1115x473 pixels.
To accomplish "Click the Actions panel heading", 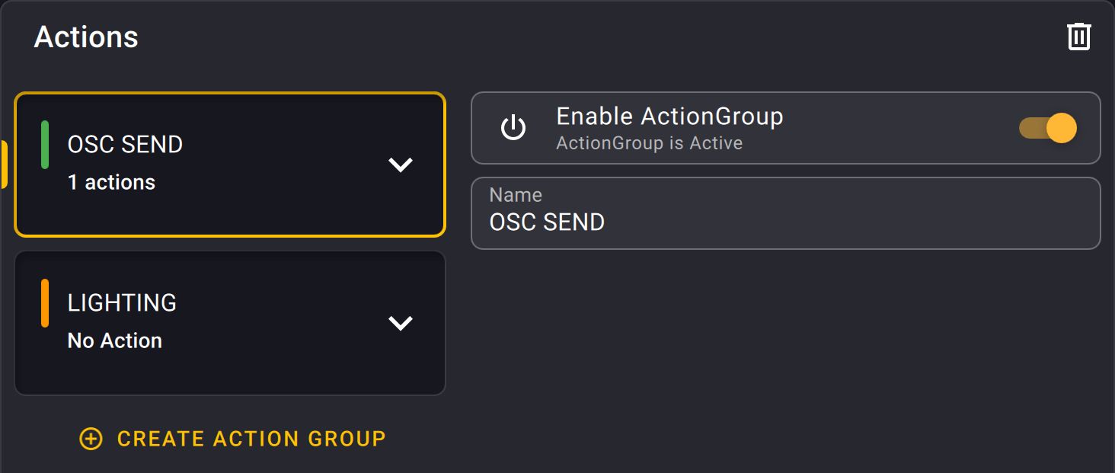I will (86, 37).
